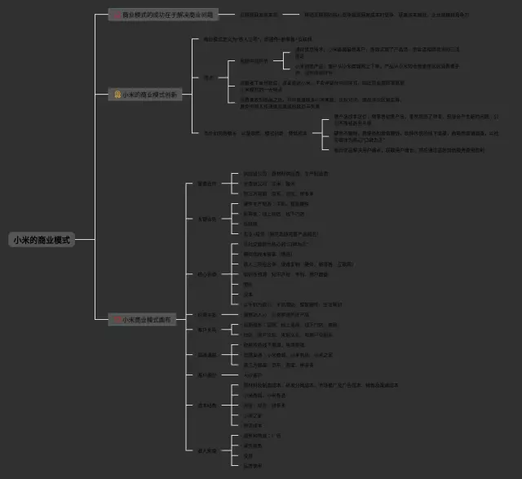Select the 商业模式的成功在于解决商业问题 topic

tap(163, 15)
